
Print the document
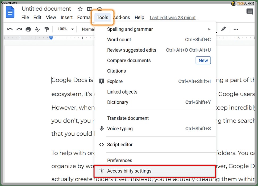(28, 29)
